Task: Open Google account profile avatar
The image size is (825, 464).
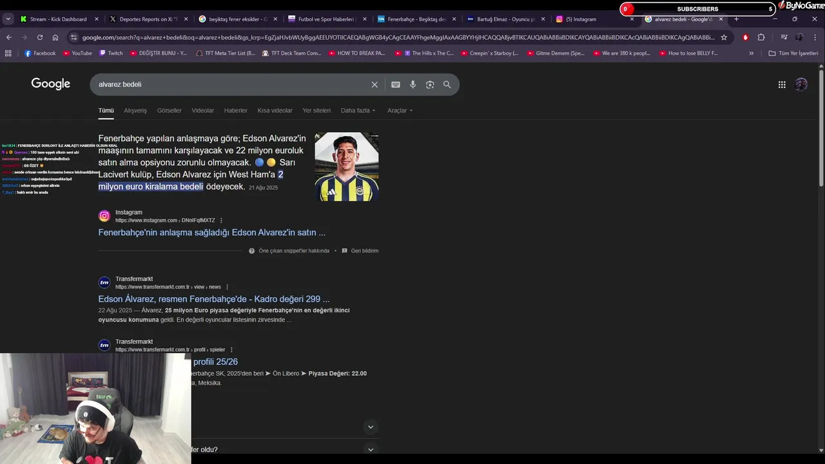Action: click(801, 84)
